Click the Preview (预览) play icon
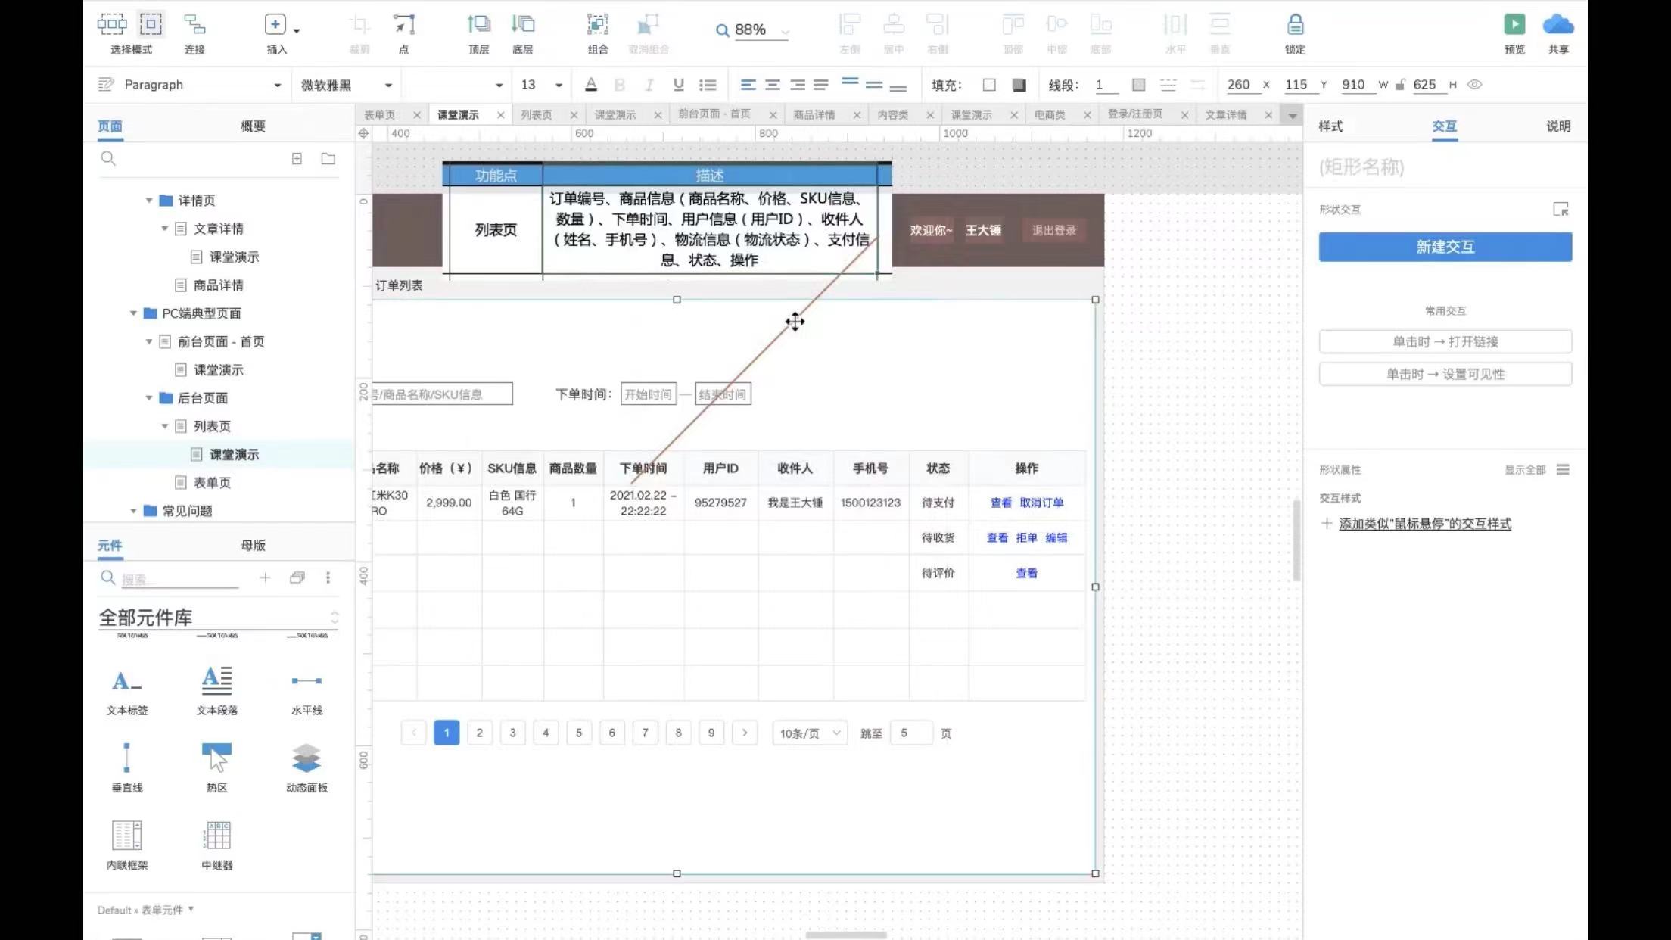The height and width of the screenshot is (940, 1671). tap(1514, 25)
